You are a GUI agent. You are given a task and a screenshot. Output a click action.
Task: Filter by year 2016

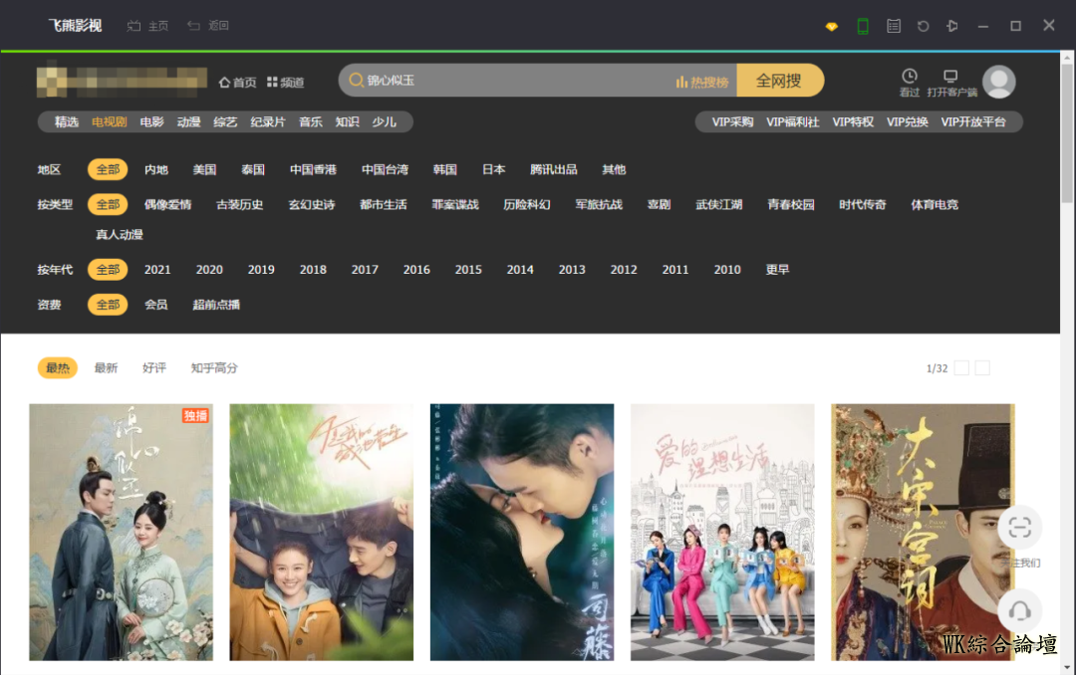click(x=416, y=270)
